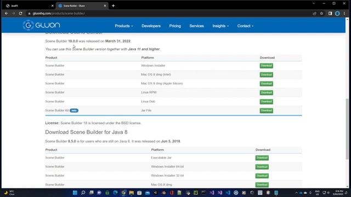Download Windows Installer 64-bit for Java 8
The image size is (351, 197).
[x=262, y=167]
